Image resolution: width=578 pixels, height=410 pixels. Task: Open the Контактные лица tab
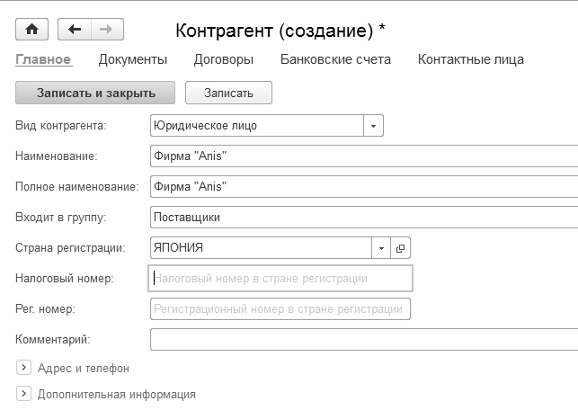coord(471,60)
